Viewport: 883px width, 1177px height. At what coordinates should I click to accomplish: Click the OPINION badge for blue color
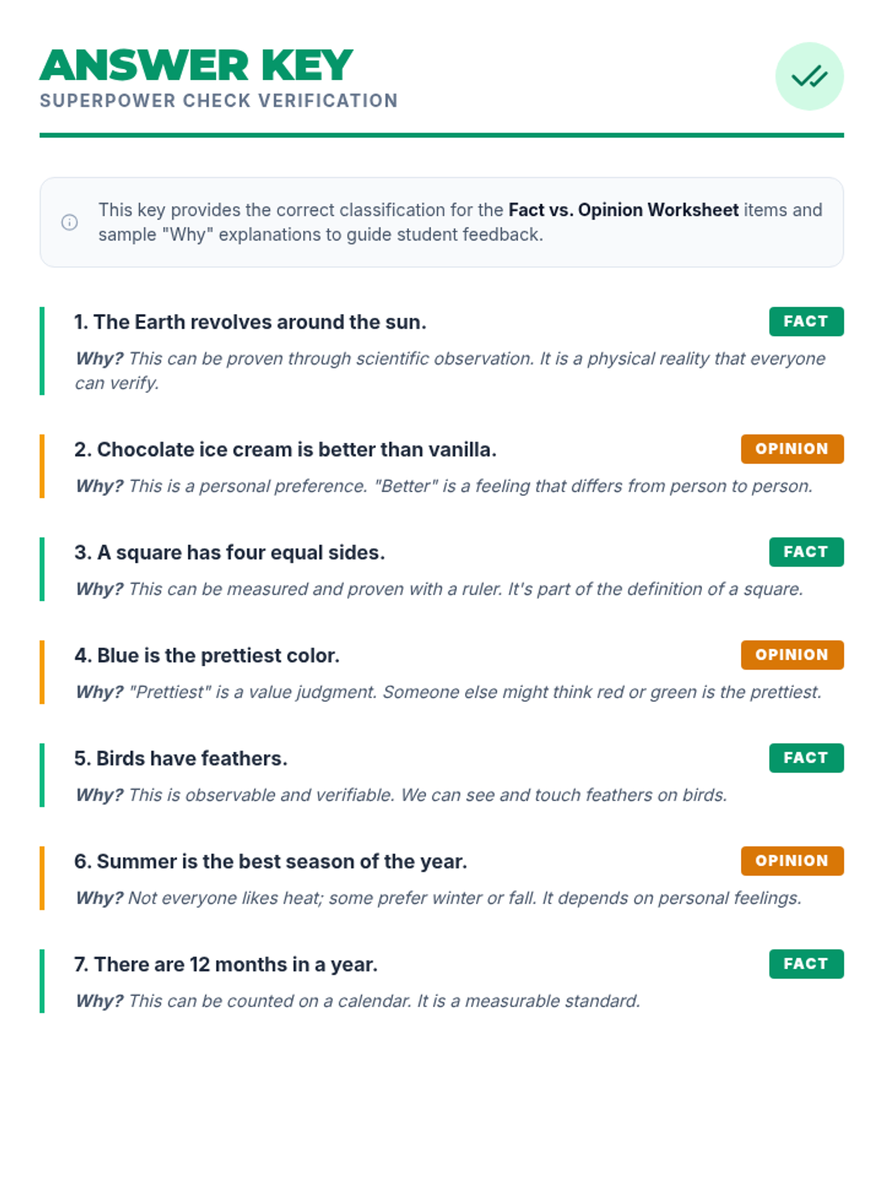(792, 655)
